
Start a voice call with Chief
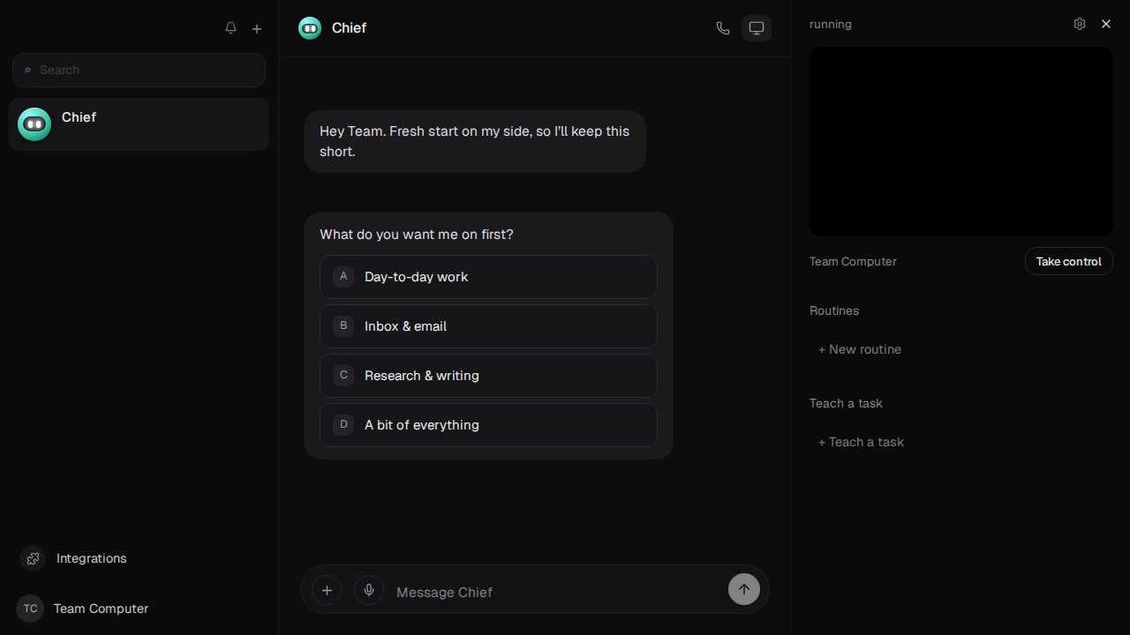[723, 28]
